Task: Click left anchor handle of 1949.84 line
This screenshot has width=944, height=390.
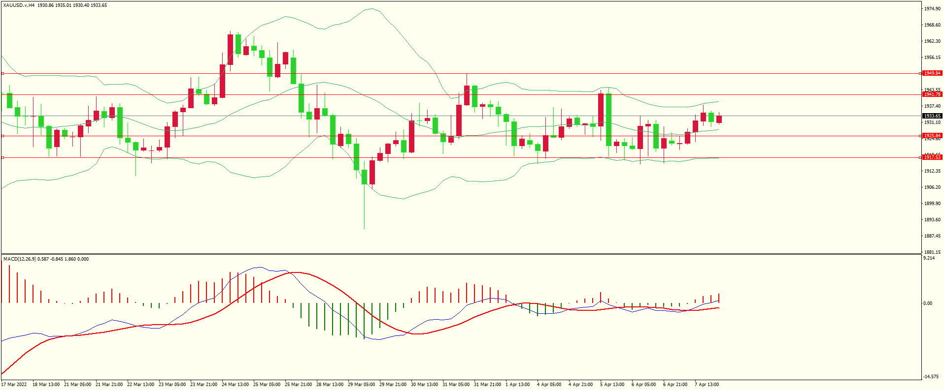Action: point(2,74)
